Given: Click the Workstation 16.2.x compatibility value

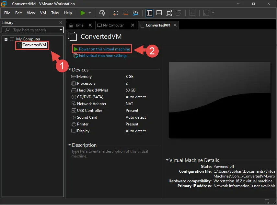Looking at the screenshot, I should (x=243, y=181).
